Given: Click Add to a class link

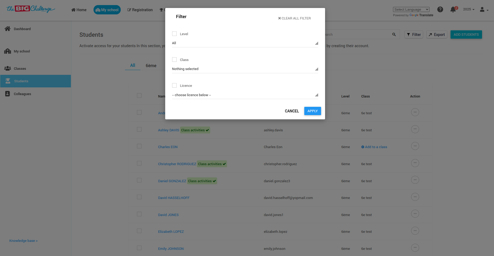Looking at the screenshot, I should tap(374, 147).
